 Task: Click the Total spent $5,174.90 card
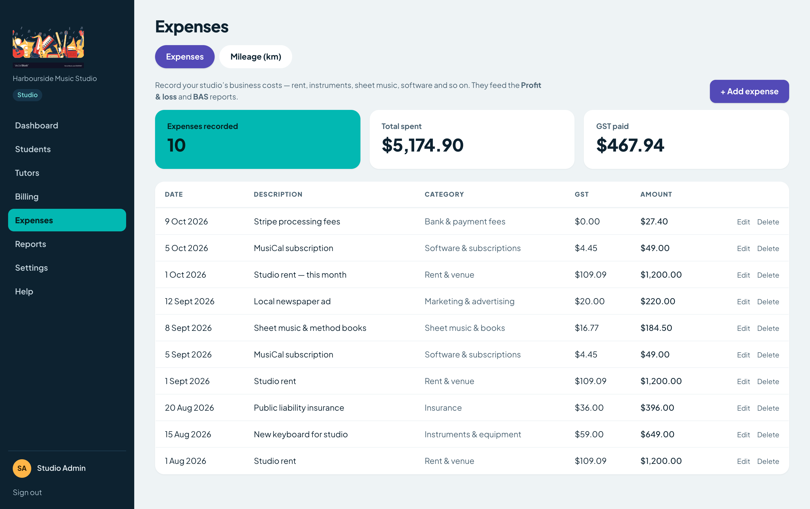tap(472, 139)
